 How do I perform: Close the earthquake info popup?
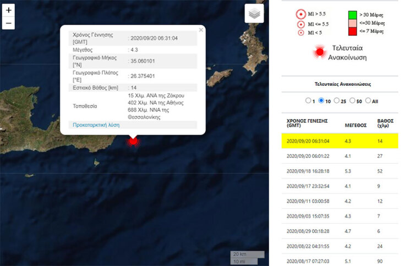point(201,30)
